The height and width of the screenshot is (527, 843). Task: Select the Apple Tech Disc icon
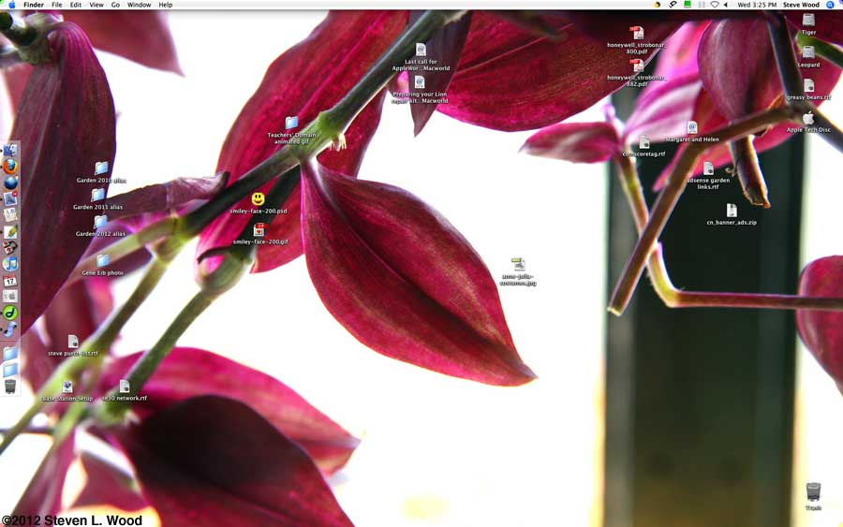tap(808, 118)
